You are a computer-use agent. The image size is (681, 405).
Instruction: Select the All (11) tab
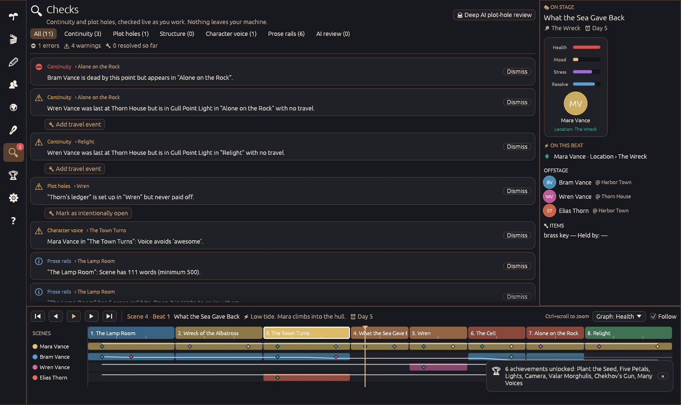pos(44,34)
